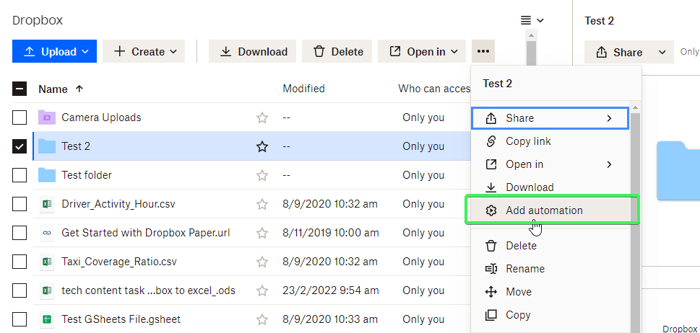Star Test GSheets File.gsheet
Screen dimensions: 700x333
click(x=262, y=319)
